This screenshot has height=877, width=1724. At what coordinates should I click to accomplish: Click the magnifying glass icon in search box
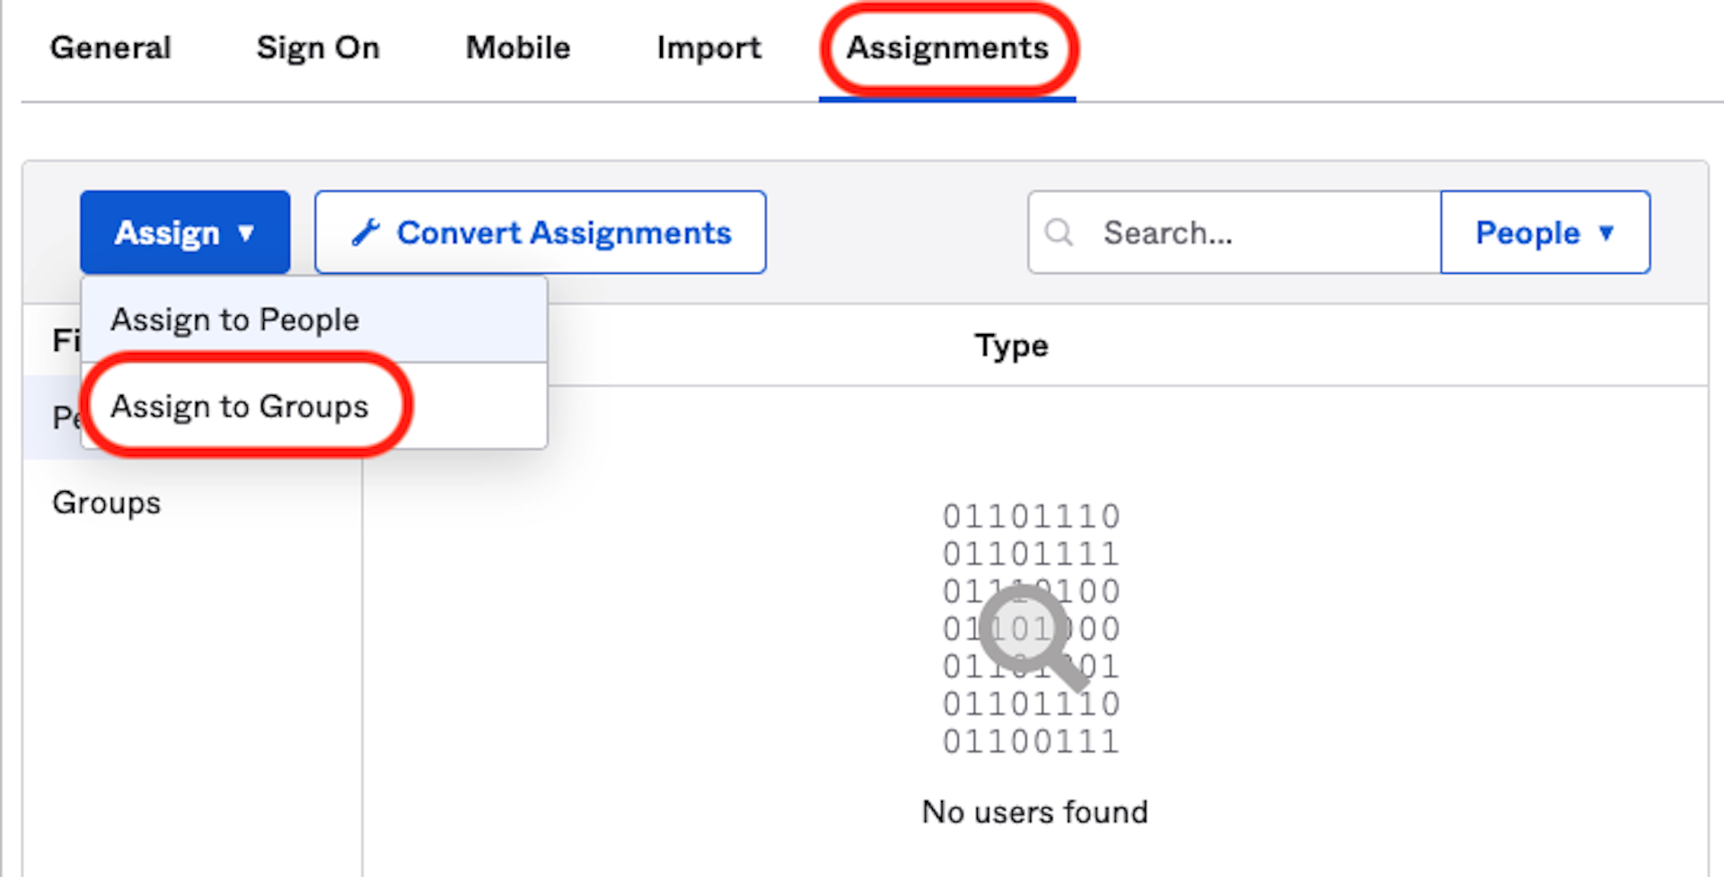click(x=1060, y=232)
